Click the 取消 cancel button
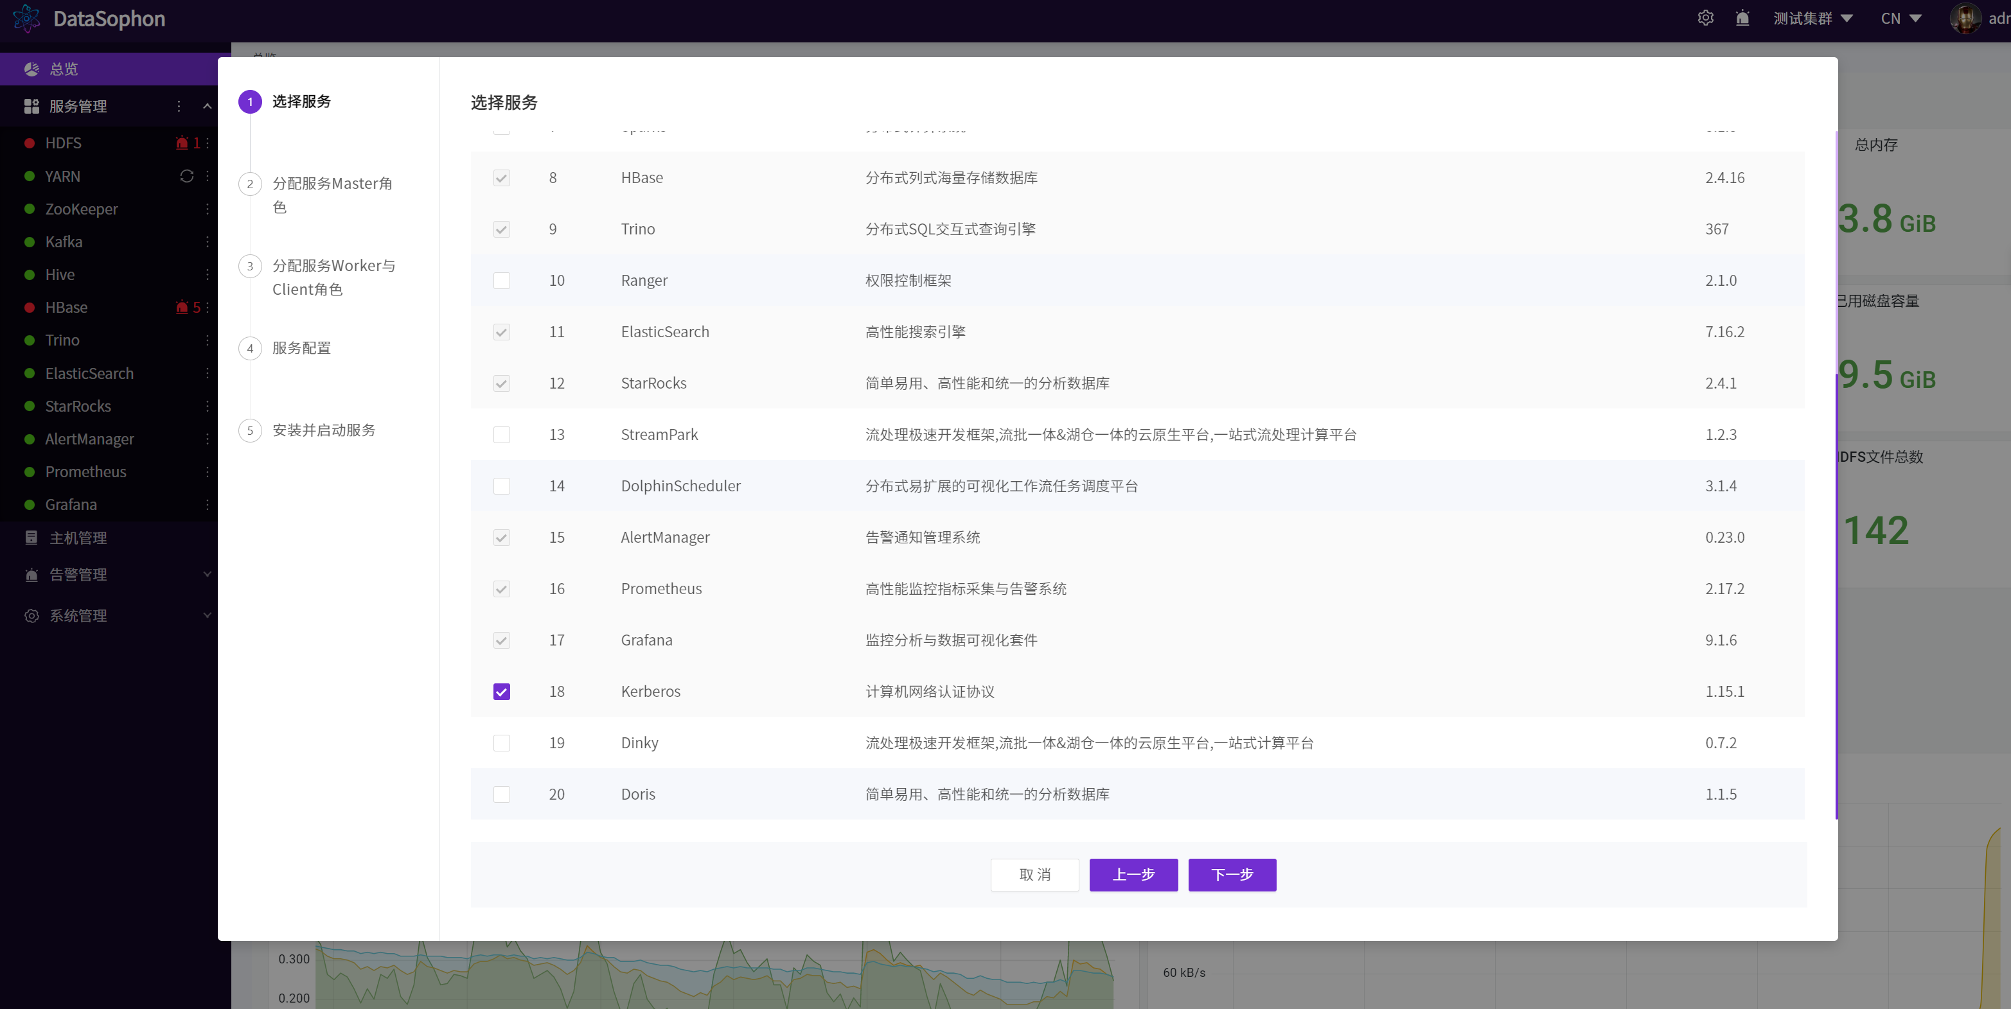The height and width of the screenshot is (1009, 2011). (1034, 875)
